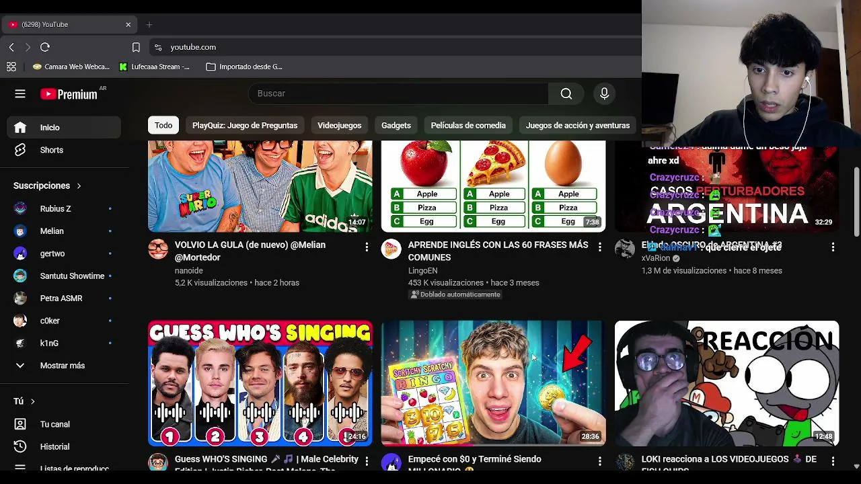The height and width of the screenshot is (484, 861).
Task: Open a new browser tab with plus
Action: click(x=149, y=25)
